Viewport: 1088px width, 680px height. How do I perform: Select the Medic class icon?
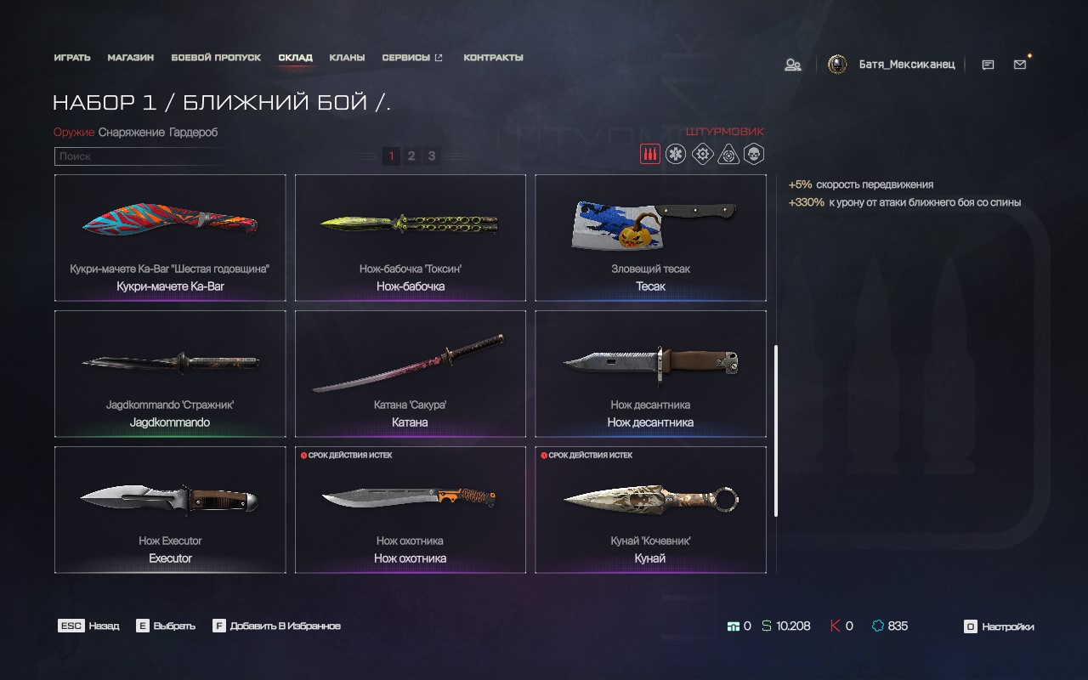click(676, 154)
